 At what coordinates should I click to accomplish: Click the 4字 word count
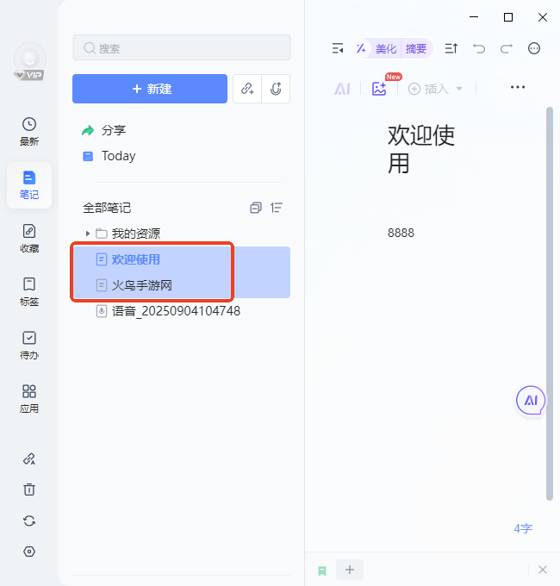pyautogui.click(x=523, y=528)
